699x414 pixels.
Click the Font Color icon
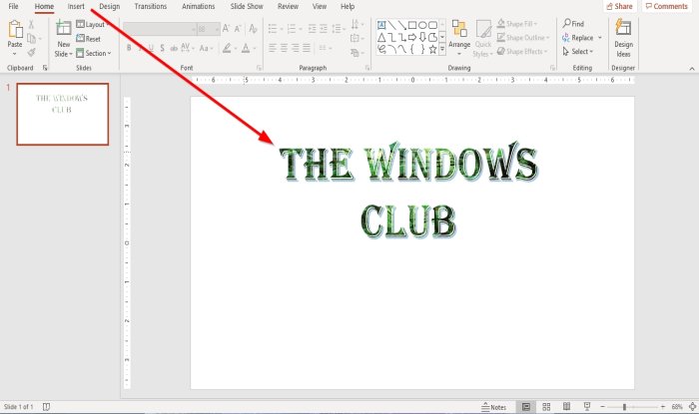point(246,48)
